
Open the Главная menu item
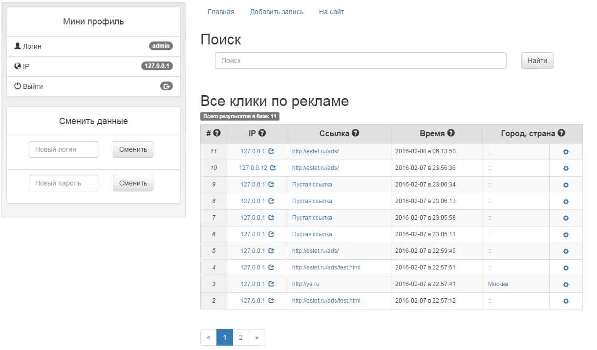(221, 12)
